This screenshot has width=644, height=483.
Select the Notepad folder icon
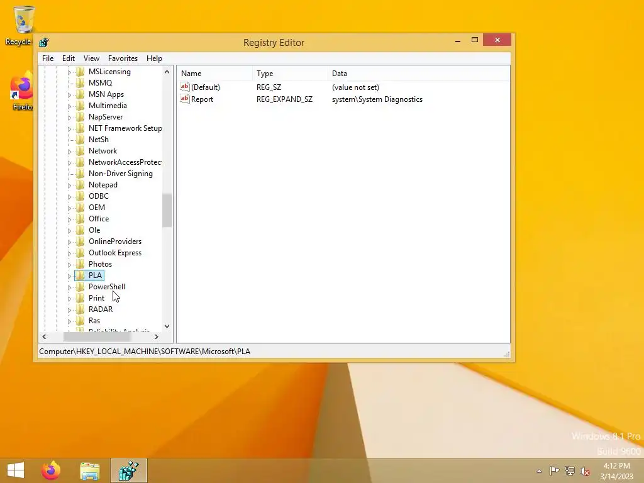click(x=80, y=185)
